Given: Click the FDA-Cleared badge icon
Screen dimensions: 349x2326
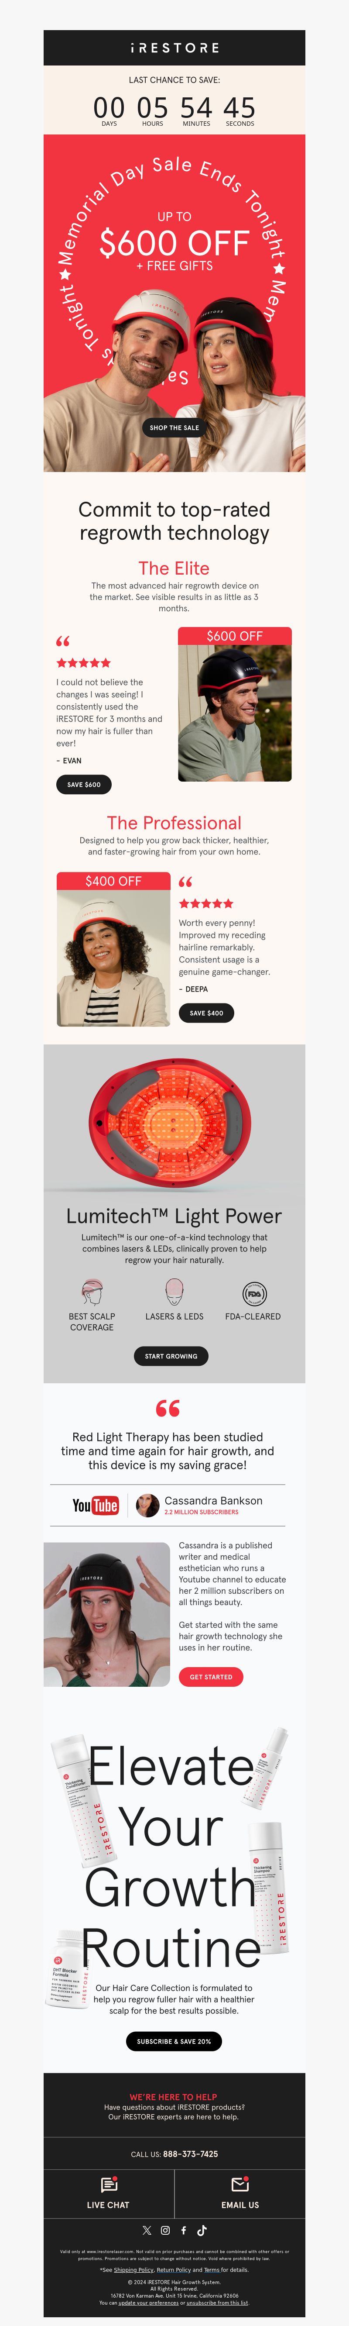Looking at the screenshot, I should pos(254,1293).
